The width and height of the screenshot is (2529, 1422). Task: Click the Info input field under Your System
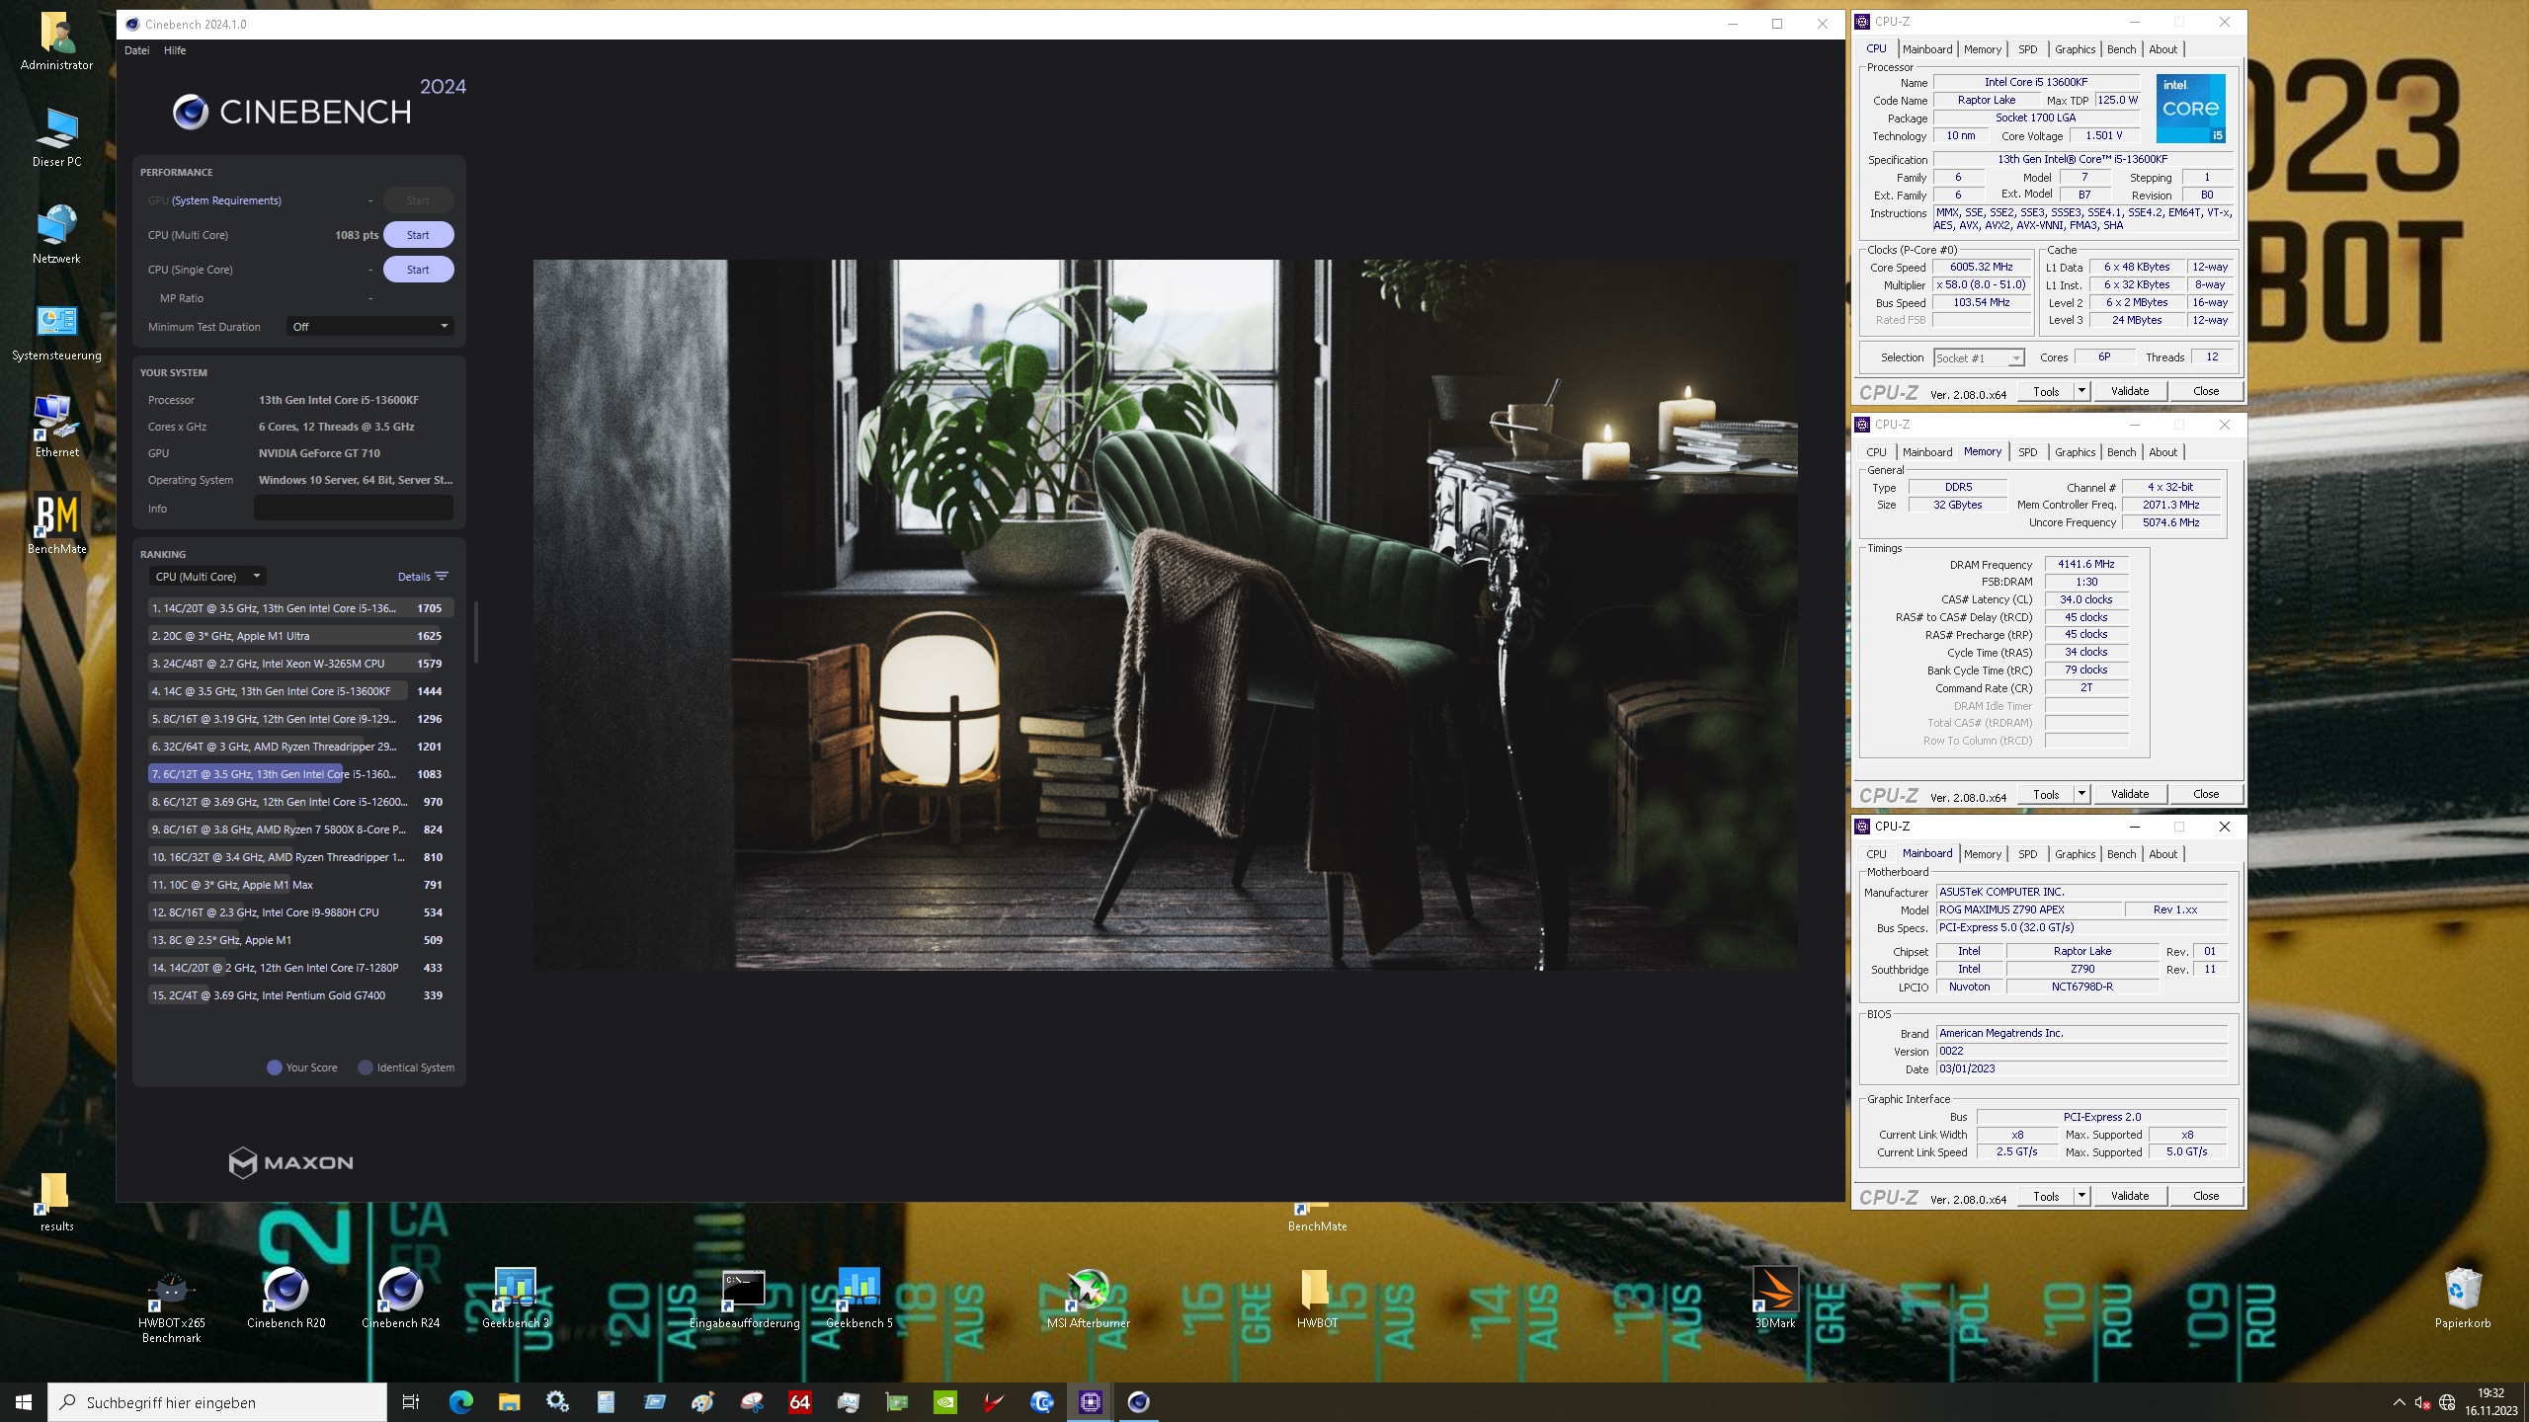tap(354, 508)
